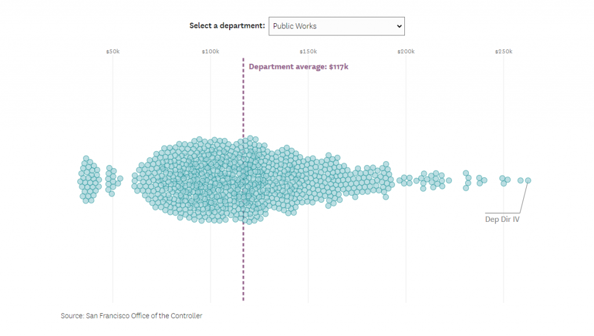Click the Dep Dir IV annotation text

pyautogui.click(x=502, y=219)
